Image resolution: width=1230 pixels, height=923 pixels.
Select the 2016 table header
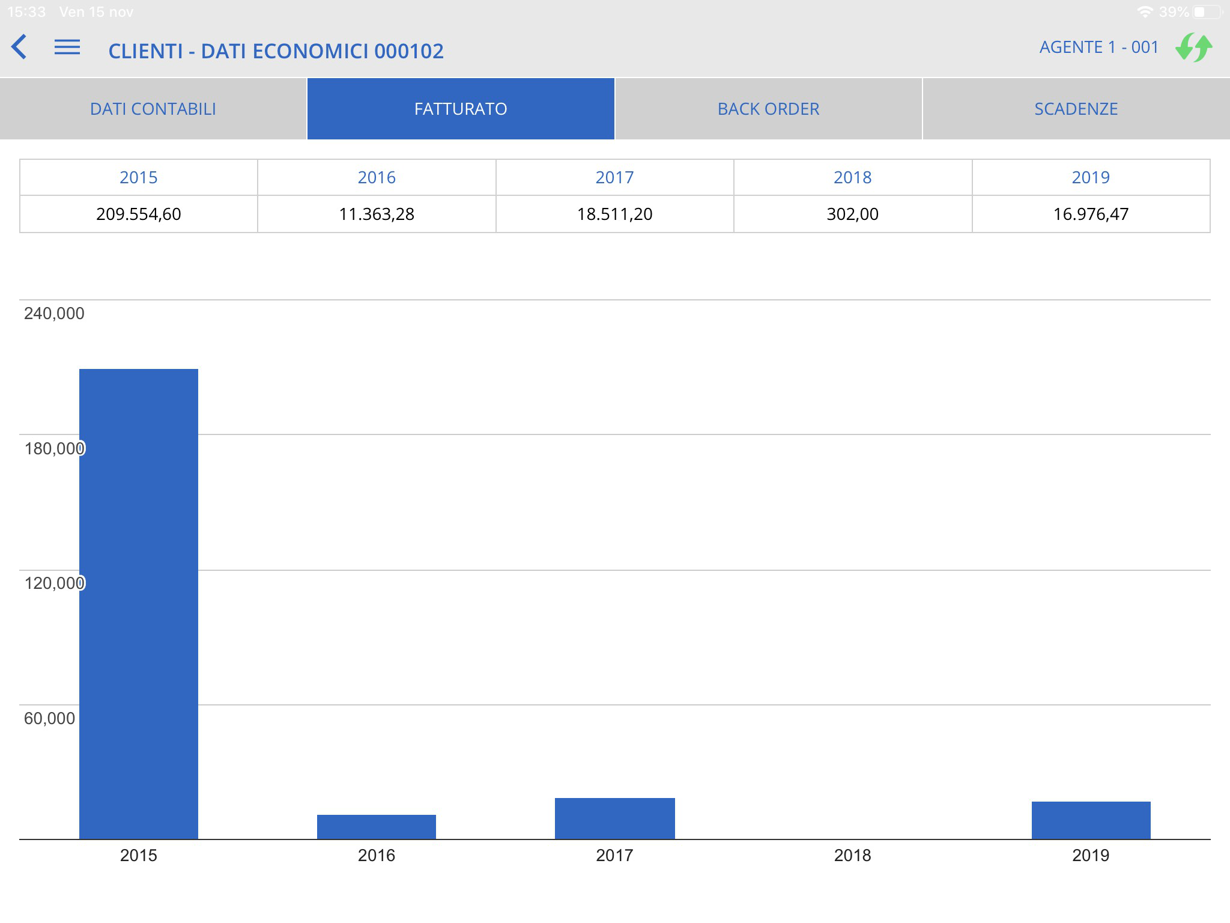[377, 177]
